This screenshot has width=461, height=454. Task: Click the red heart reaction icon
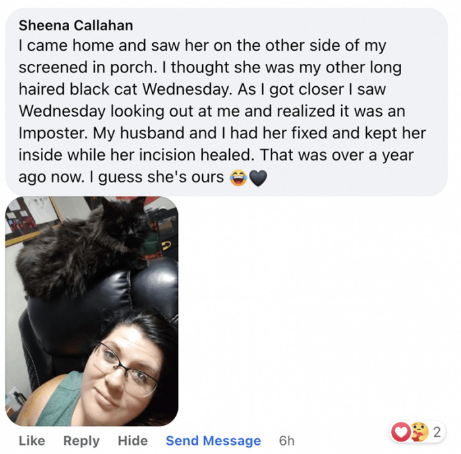[x=401, y=432]
